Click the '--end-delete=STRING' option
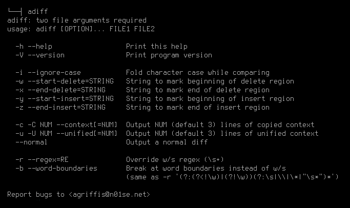Image resolution: width=350 pixels, height=208 pixels. tap(67, 90)
